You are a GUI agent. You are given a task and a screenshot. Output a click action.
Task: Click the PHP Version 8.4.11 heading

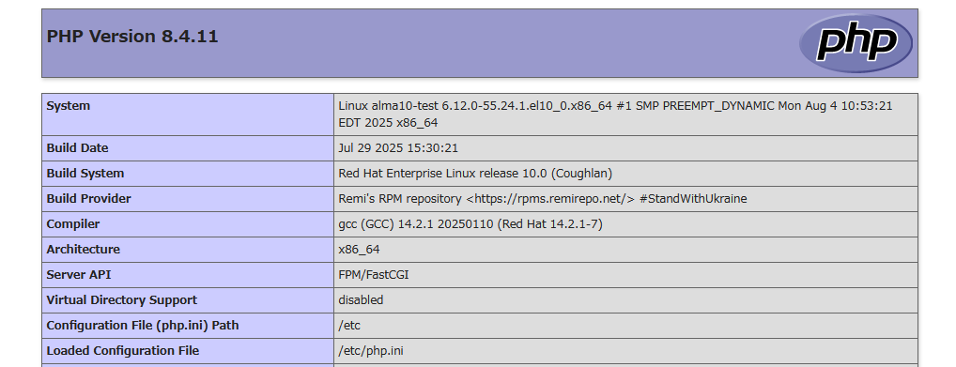click(x=132, y=36)
